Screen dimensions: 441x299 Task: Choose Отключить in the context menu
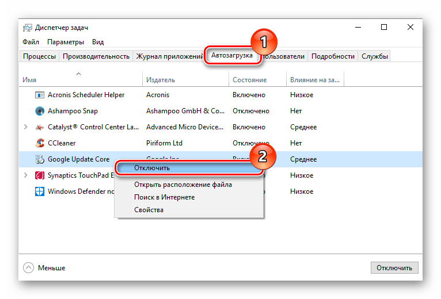click(x=189, y=168)
